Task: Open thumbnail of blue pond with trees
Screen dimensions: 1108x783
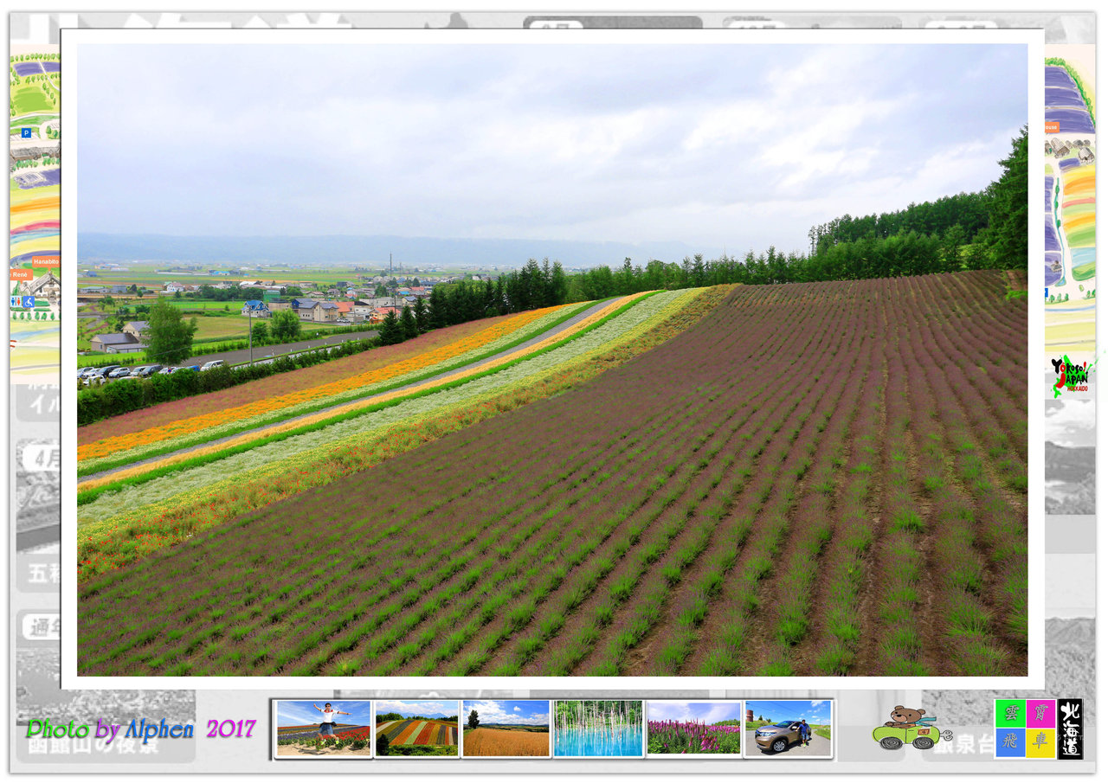Action: click(x=598, y=728)
